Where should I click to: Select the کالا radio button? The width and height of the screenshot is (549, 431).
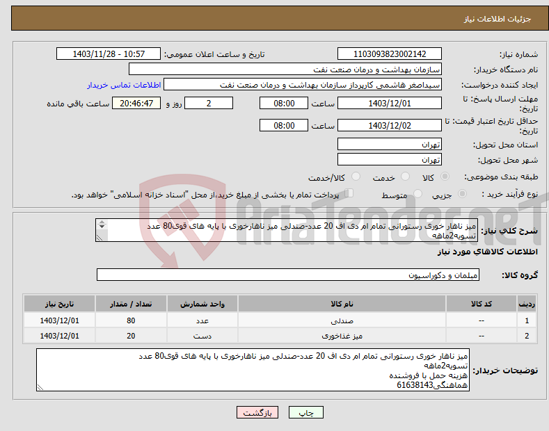[x=445, y=177]
